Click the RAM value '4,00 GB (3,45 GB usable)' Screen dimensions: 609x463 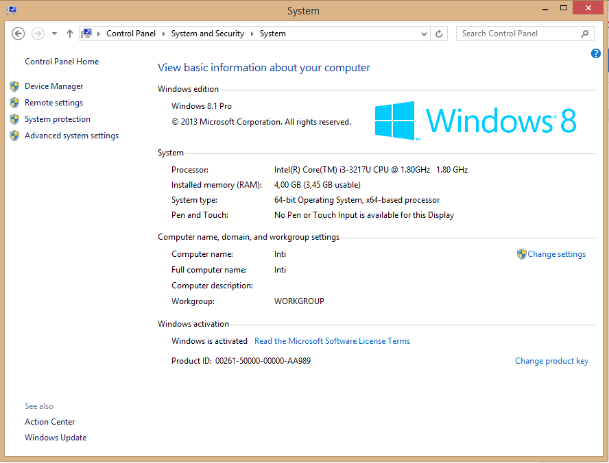[x=318, y=185]
